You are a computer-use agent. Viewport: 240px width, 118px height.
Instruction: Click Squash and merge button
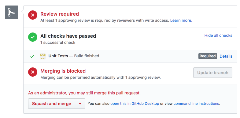[52, 104]
